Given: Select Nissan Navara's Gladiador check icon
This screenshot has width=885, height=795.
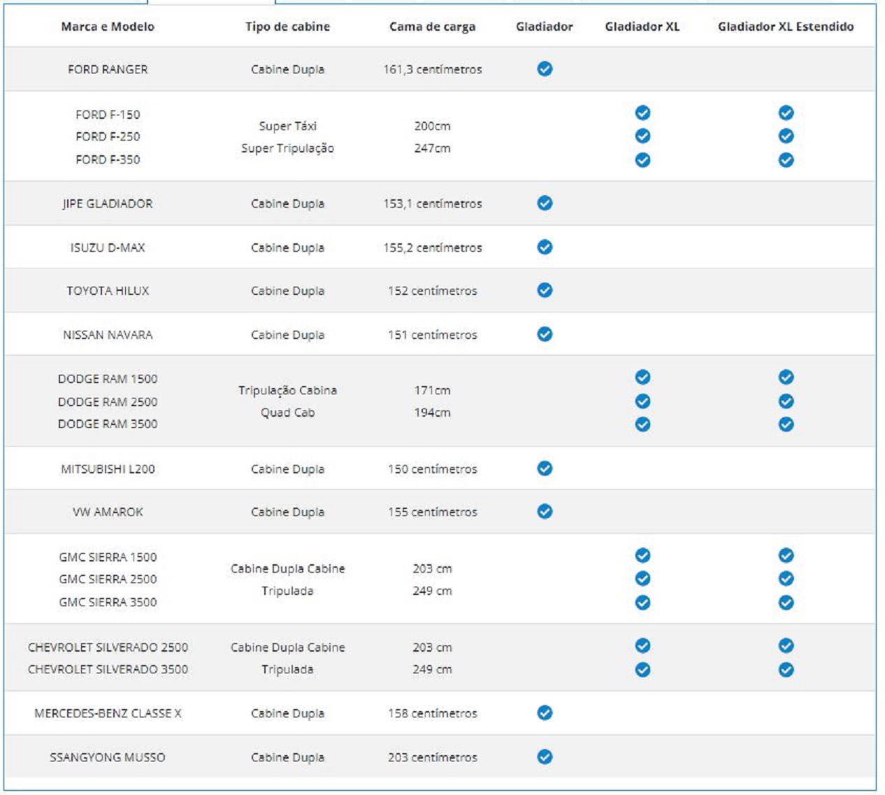Looking at the screenshot, I should pyautogui.click(x=545, y=334).
